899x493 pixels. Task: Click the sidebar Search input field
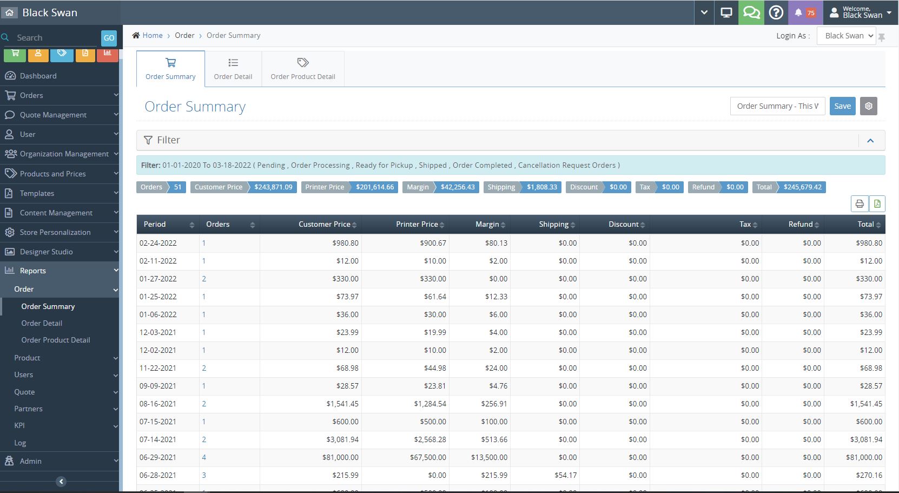54,38
